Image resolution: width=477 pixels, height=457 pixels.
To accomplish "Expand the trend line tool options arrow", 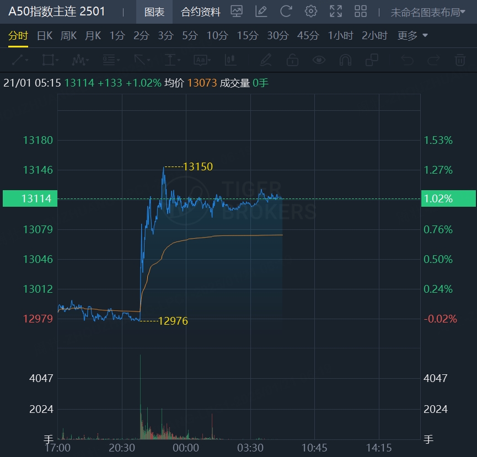I will (27, 60).
